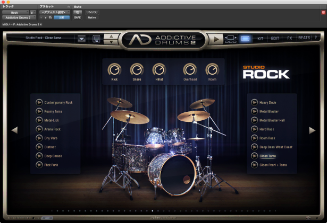Open the Addictive Drums 2 insert selector

pyautogui.click(x=18, y=17)
